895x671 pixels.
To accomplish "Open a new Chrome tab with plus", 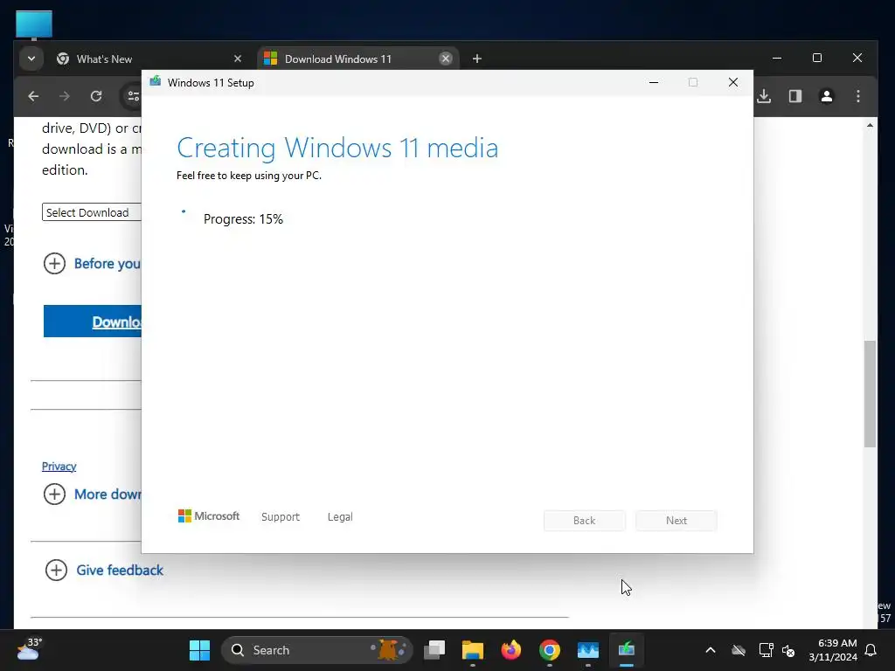I will click(x=477, y=59).
